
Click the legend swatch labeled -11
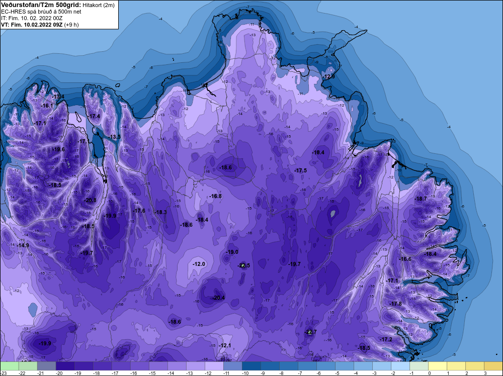coord(232,366)
